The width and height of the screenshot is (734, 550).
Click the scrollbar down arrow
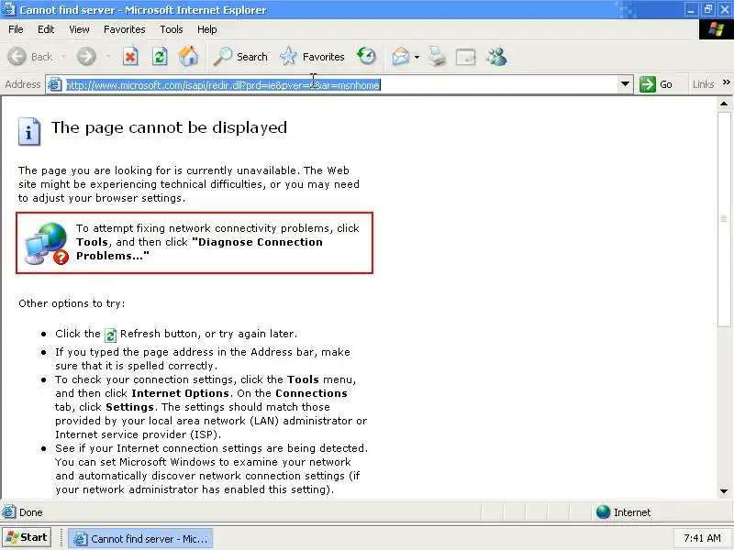pyautogui.click(x=724, y=491)
